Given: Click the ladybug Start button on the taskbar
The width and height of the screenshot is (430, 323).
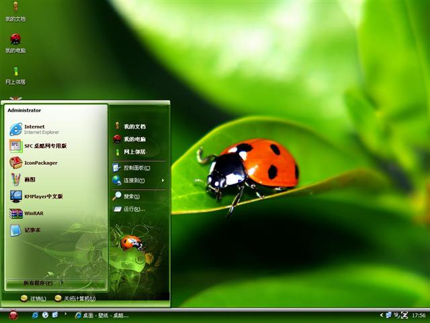Looking at the screenshot, I should (13, 315).
